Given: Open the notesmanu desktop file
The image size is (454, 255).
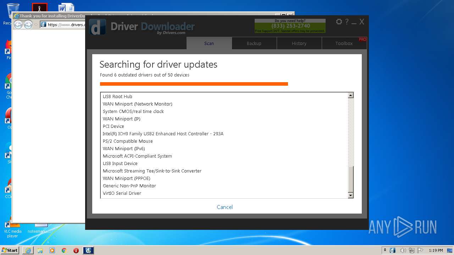Looking at the screenshot, I should (39, 228).
